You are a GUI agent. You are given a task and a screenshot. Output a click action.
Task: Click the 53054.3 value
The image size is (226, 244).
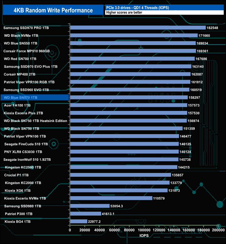pos(116,206)
